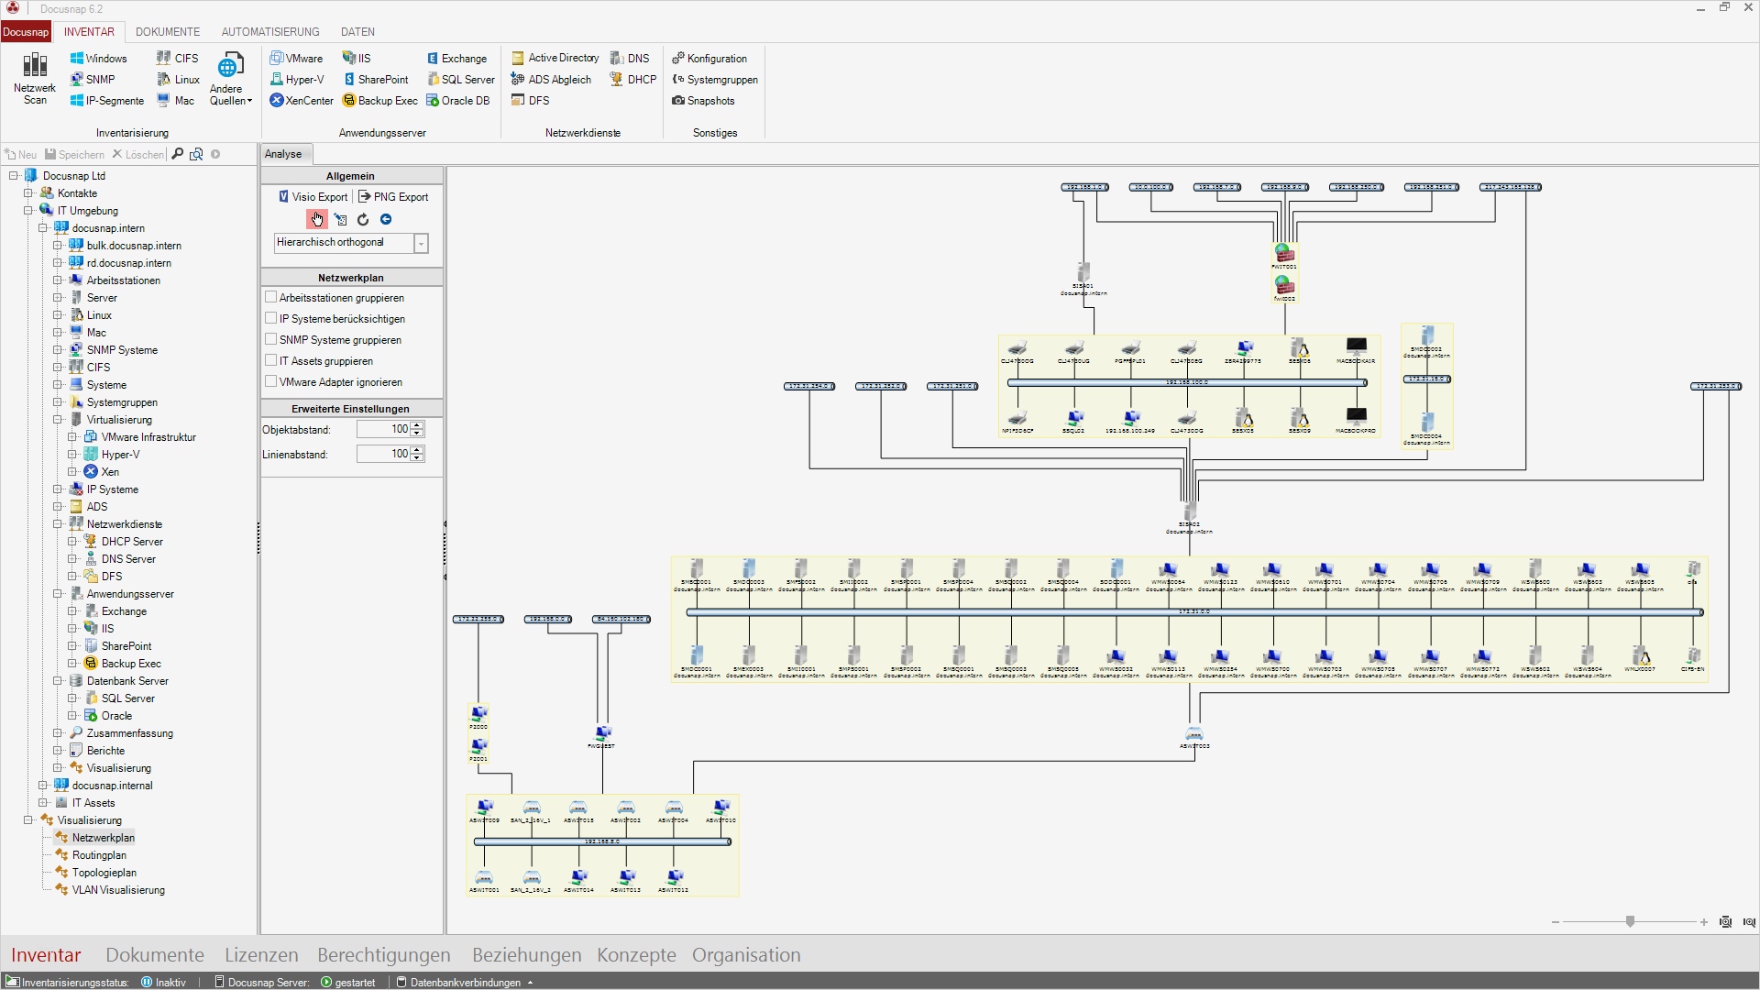Select the pan hand tool in Allgemein section
This screenshot has height=990, width=1760.
click(x=317, y=219)
